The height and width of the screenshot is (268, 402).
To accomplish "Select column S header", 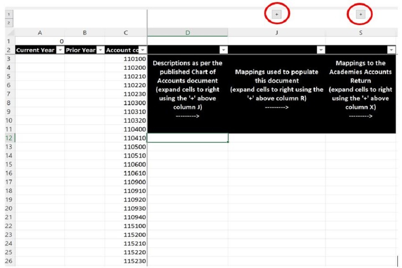I will click(x=361, y=33).
